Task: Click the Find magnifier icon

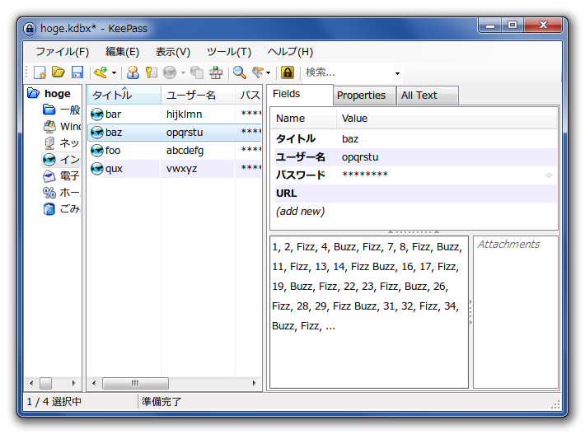Action: pos(239,72)
